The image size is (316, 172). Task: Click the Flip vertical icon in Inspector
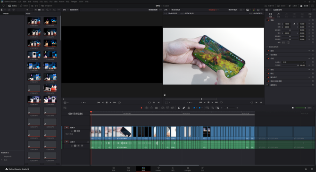[288, 42]
